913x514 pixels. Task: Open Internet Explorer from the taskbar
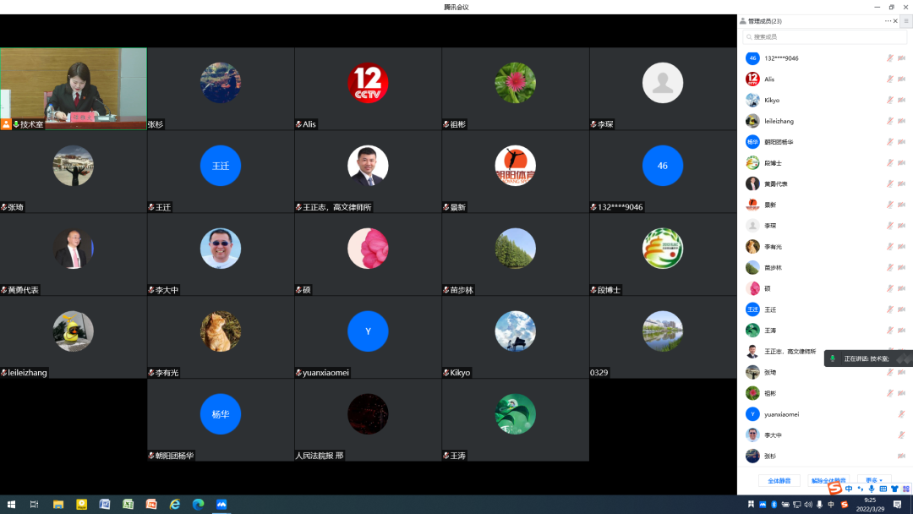click(175, 504)
